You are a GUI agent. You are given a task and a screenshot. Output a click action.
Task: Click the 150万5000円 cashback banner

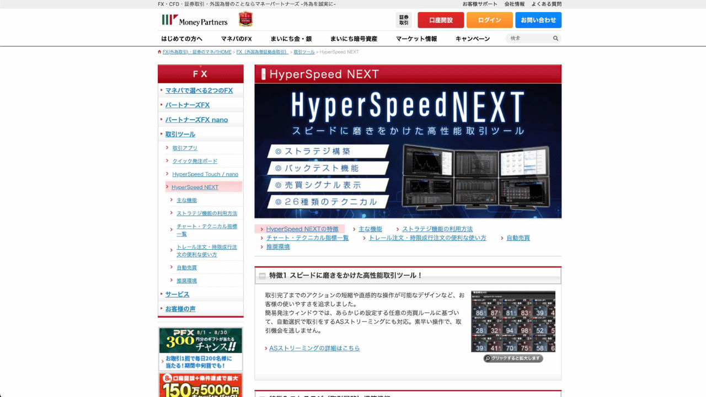(x=200, y=385)
